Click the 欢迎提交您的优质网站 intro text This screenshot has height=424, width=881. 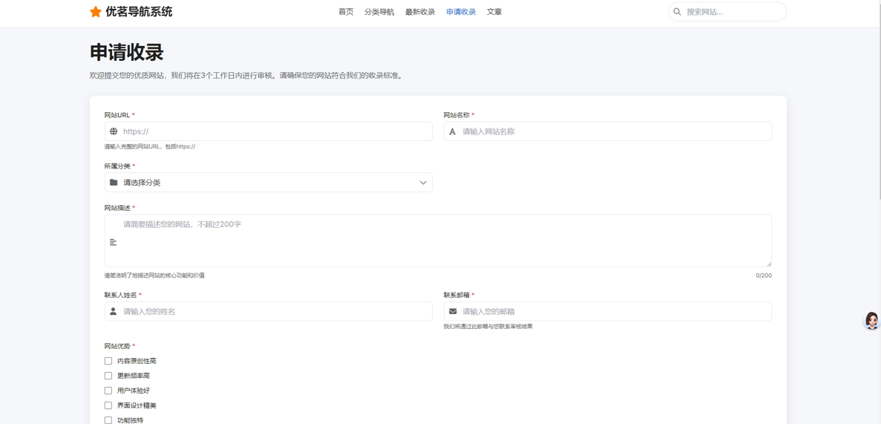click(246, 75)
